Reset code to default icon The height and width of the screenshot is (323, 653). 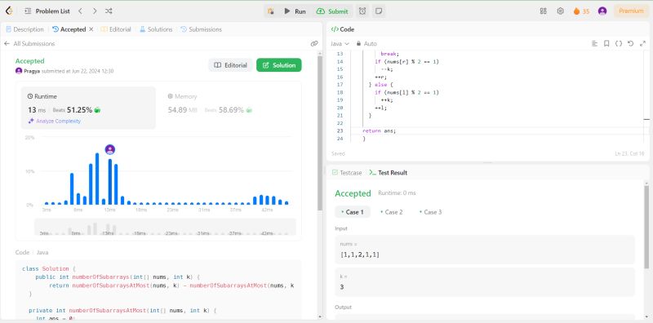click(630, 44)
